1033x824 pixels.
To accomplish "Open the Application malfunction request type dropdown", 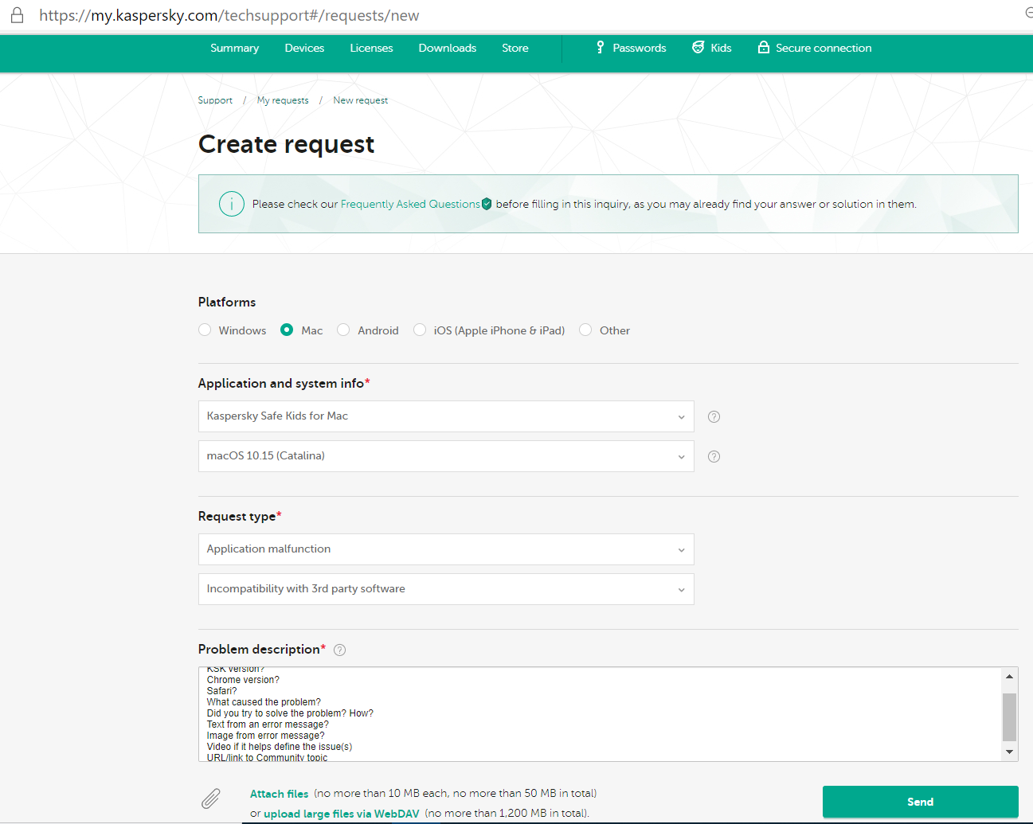I will point(446,549).
